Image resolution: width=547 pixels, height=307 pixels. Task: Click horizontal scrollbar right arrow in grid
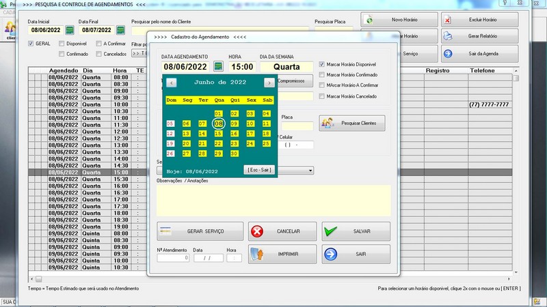509,279
